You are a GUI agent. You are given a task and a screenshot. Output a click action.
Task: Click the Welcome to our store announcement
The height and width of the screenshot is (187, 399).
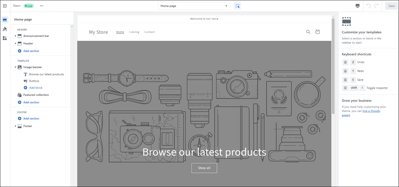(x=204, y=19)
